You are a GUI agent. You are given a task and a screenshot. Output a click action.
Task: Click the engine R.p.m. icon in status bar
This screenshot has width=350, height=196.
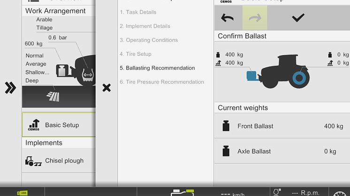(x=277, y=192)
